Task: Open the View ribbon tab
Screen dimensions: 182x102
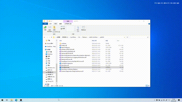Action: point(61,24)
